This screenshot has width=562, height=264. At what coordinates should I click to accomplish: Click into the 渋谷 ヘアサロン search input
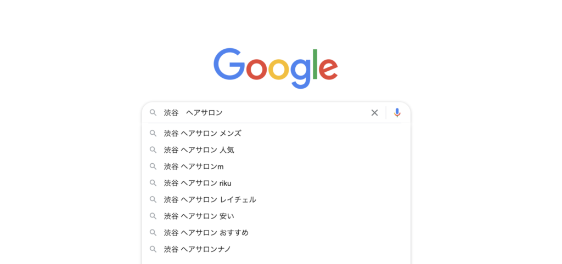265,113
